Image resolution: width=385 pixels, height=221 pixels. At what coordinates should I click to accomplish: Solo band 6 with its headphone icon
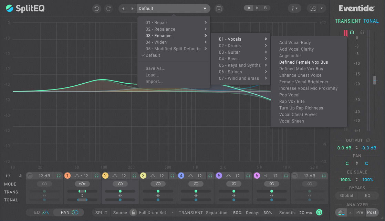pyautogui.click(x=286, y=176)
